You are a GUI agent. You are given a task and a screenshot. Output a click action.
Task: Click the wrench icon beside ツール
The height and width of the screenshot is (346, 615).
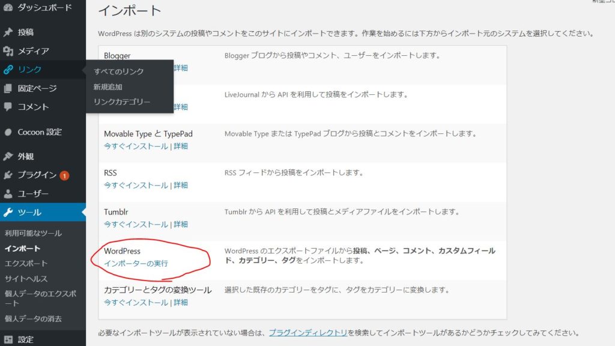coord(8,212)
